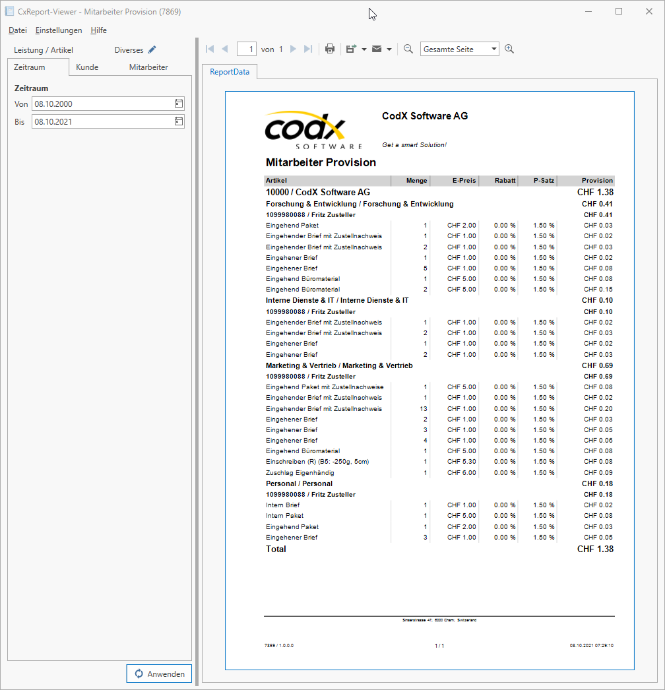Image resolution: width=665 pixels, height=690 pixels.
Task: Click the pencil edit icon beside Diverses
Action: pyautogui.click(x=152, y=49)
